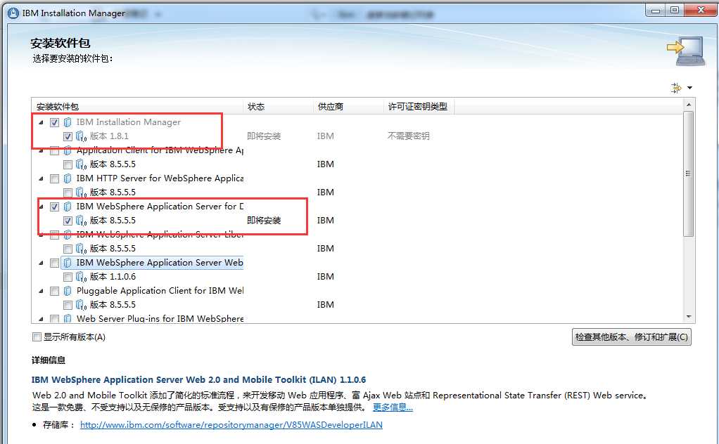The image size is (719, 444).
Task: Uncheck the version 1.8.1 checkbox
Action: pos(68,136)
